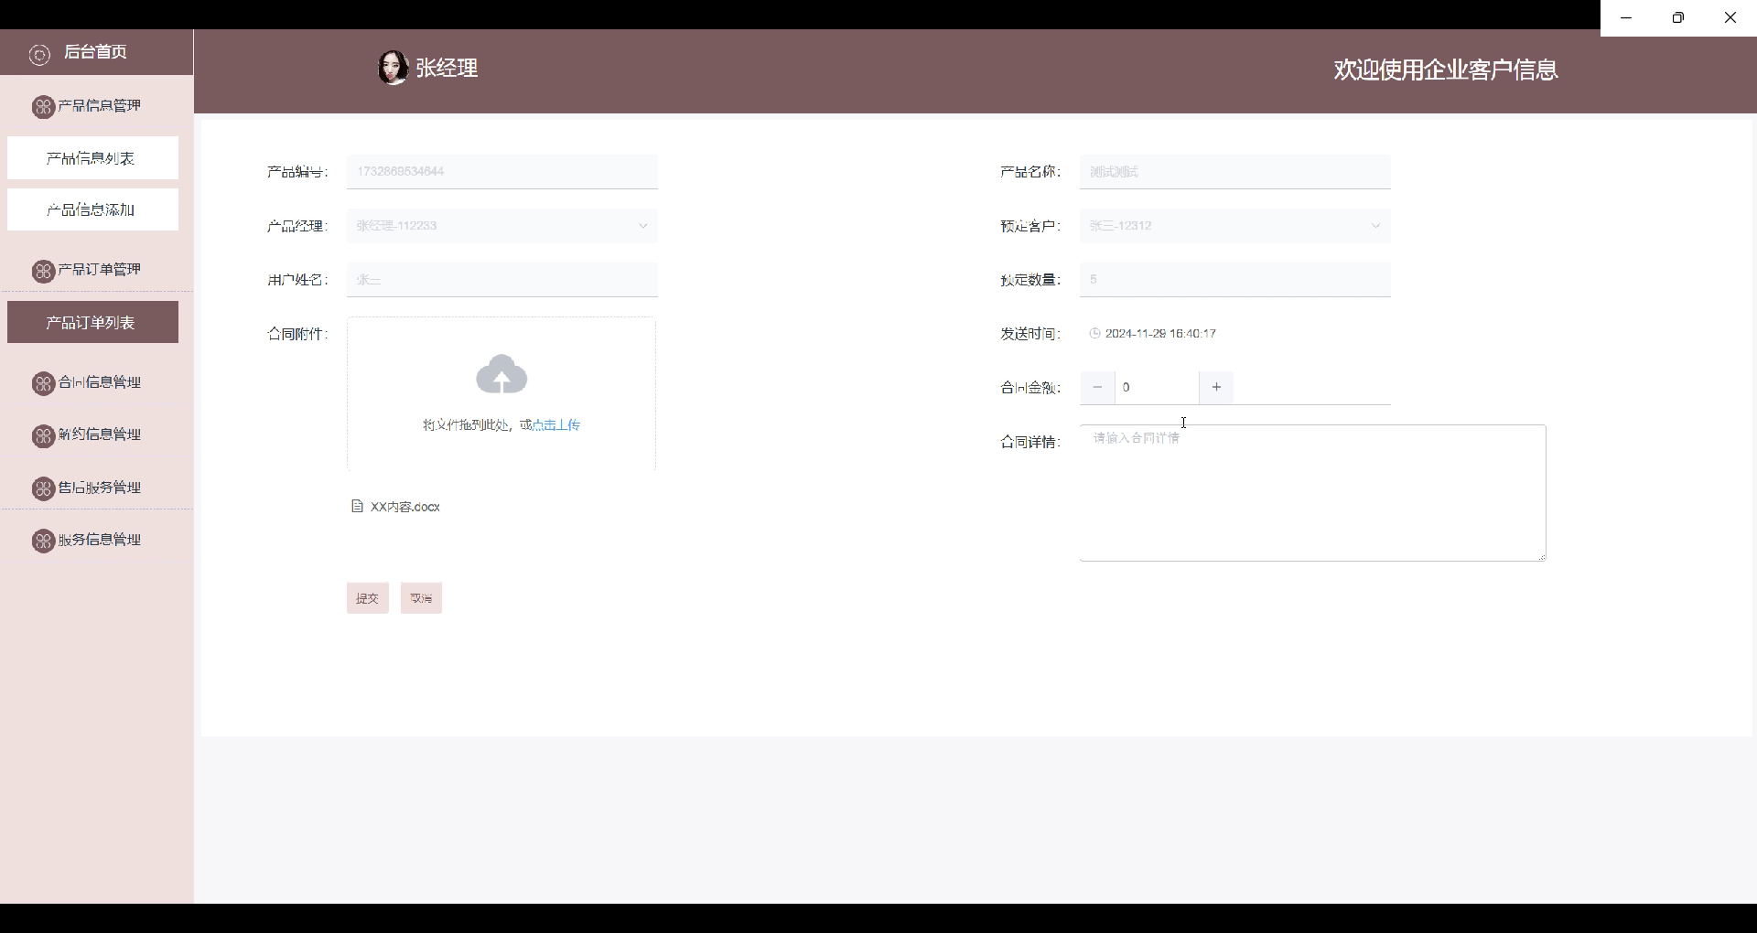
Task: Open 产品信息添加 submenu item
Action: coord(92,209)
